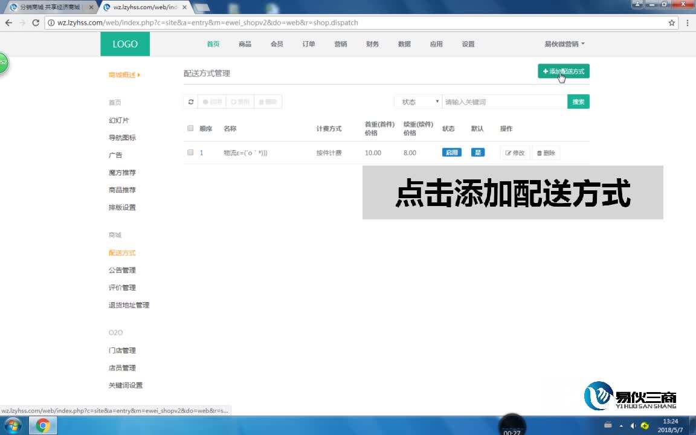Expand the 商城概述 sidebar section
Image resolution: width=696 pixels, height=435 pixels.
[123, 75]
